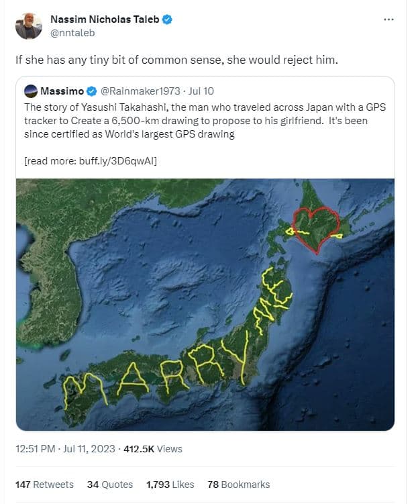Open the three-dot more options menu

click(x=388, y=19)
